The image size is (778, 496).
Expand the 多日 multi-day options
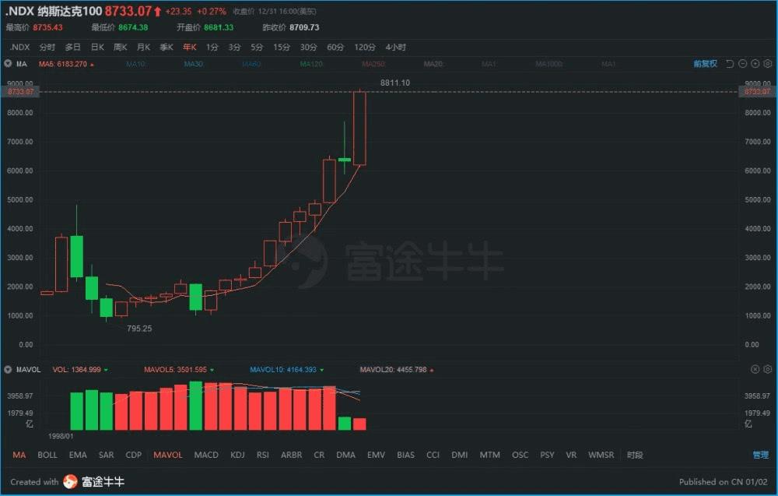coord(72,47)
